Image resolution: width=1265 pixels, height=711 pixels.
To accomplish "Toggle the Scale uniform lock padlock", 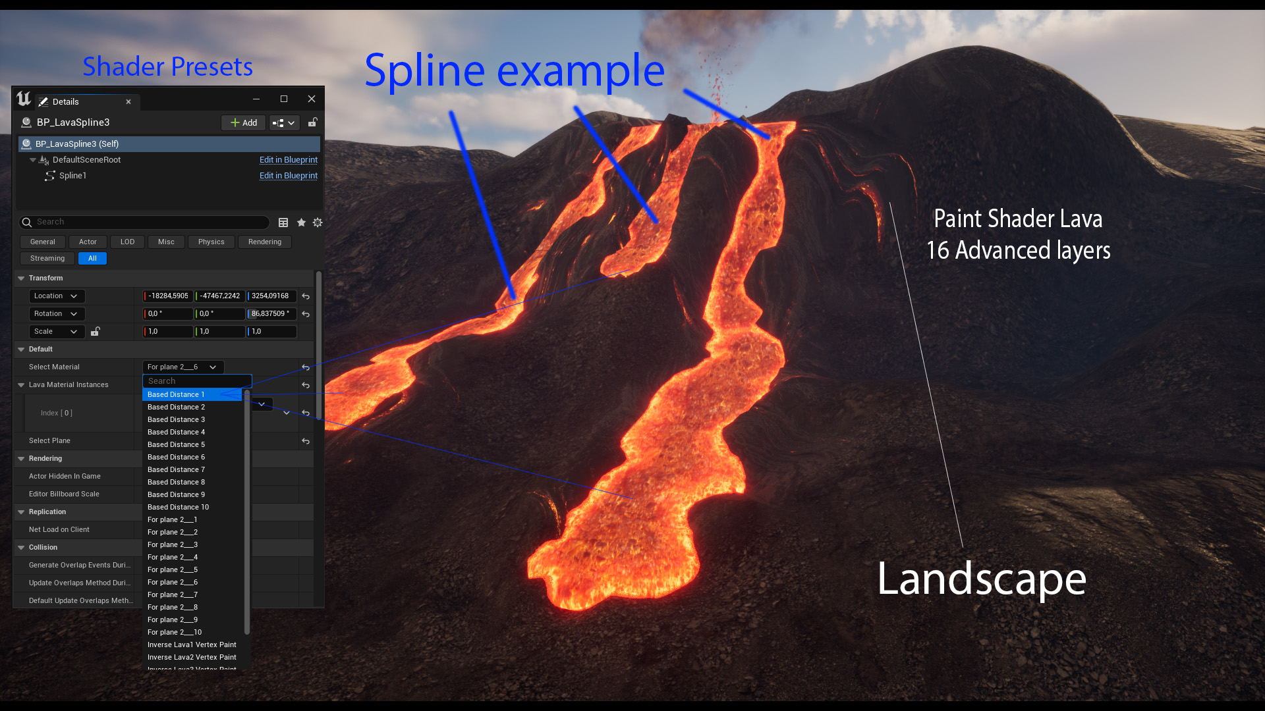I will point(95,331).
